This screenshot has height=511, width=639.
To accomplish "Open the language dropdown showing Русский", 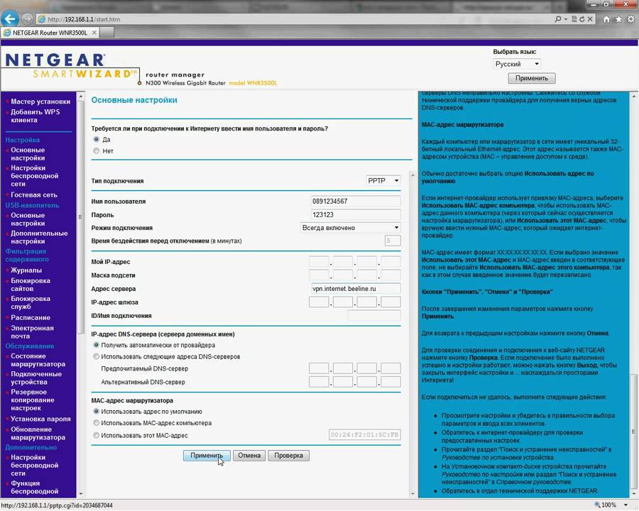I will pyautogui.click(x=517, y=64).
